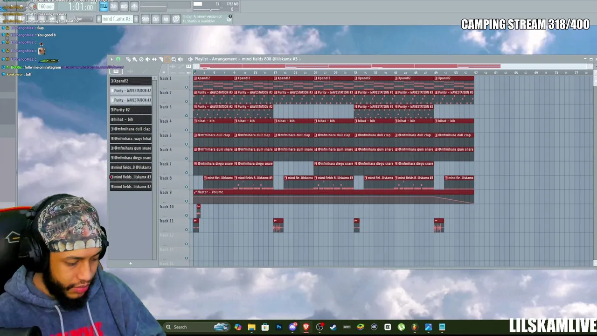597x336 pixels.
Task: Click bar 49 on timeline ruler
Action: (436, 73)
